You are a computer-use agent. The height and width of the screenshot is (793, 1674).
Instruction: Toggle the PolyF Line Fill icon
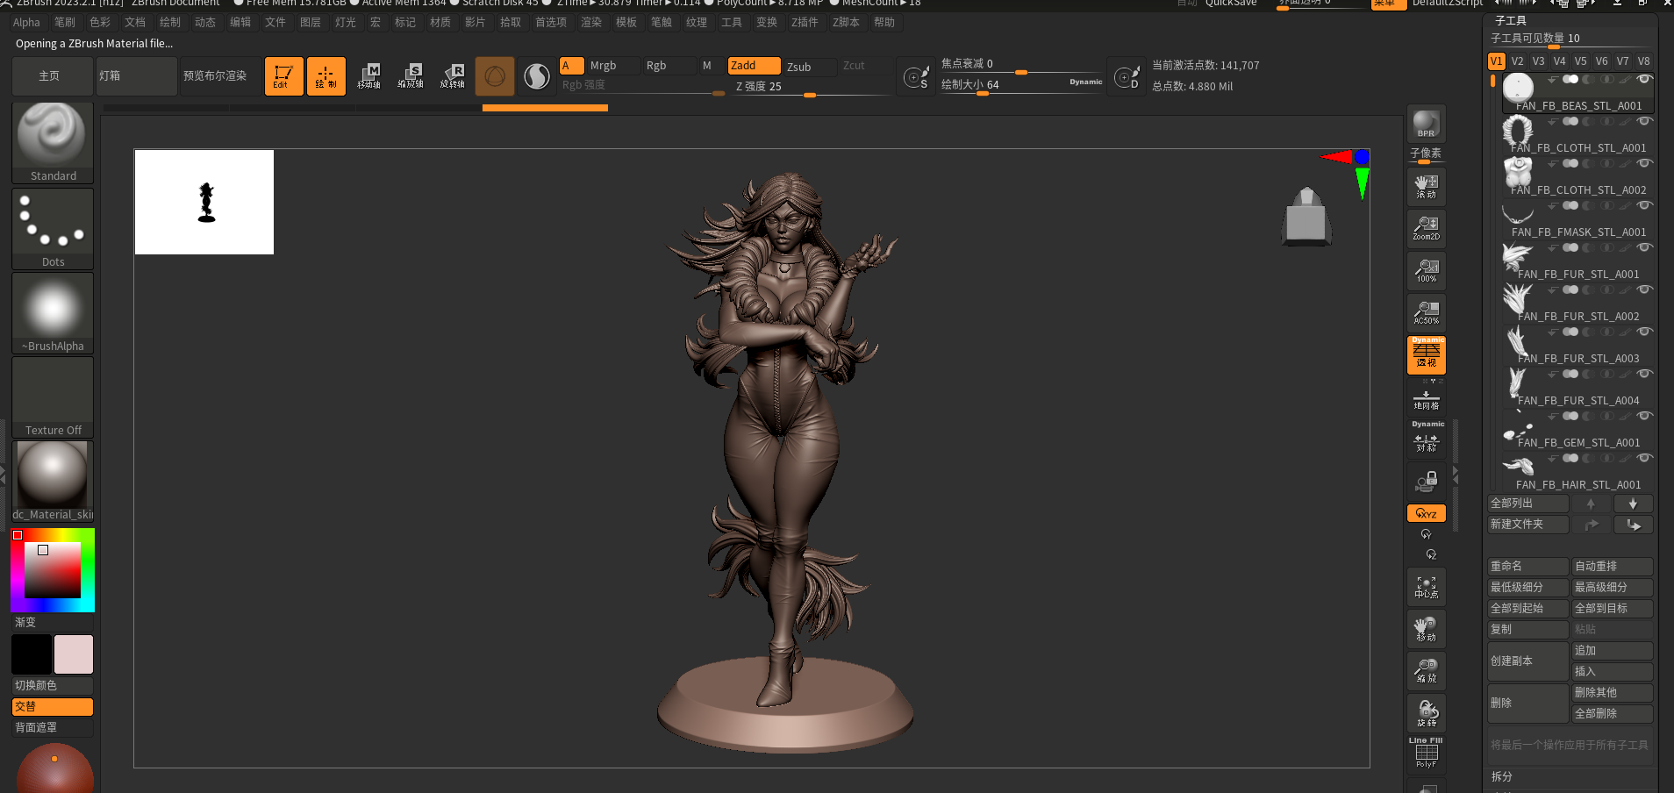(1426, 754)
